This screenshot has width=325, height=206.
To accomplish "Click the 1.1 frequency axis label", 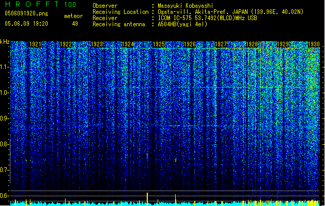I will pyautogui.click(x=5, y=67).
